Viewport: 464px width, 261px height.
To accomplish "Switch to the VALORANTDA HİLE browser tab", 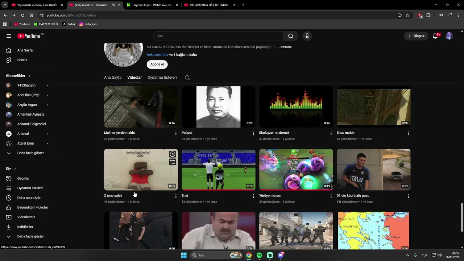I will point(209,5).
